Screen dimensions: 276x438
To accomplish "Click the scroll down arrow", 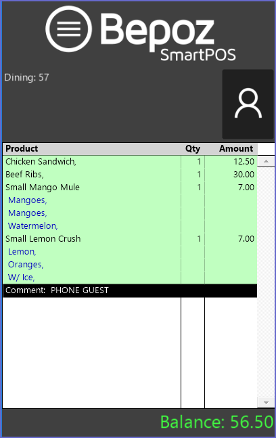I will pos(266,403).
